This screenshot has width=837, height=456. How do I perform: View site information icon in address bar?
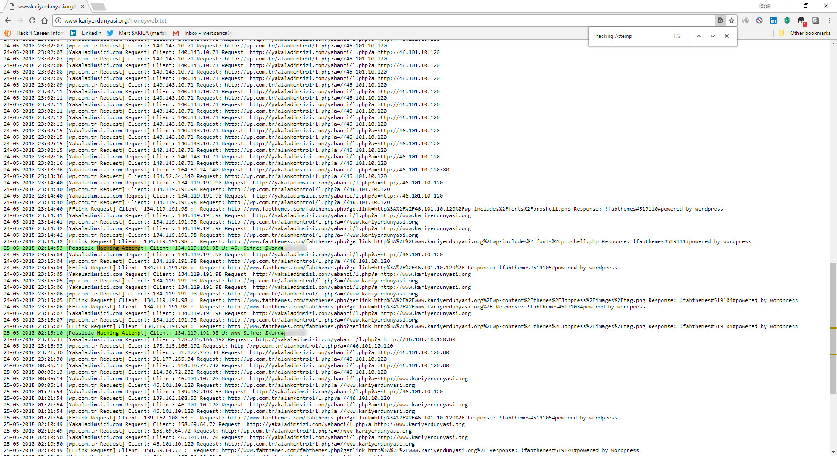tap(58, 20)
